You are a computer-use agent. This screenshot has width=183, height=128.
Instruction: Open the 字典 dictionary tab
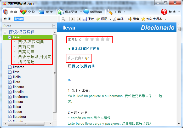coord(11,12)
